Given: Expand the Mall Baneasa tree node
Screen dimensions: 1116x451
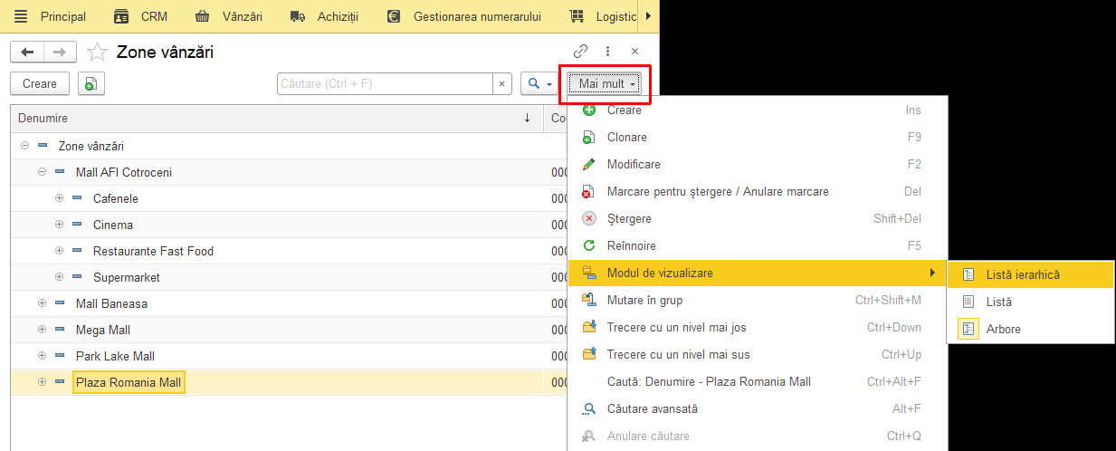Looking at the screenshot, I should 42,303.
